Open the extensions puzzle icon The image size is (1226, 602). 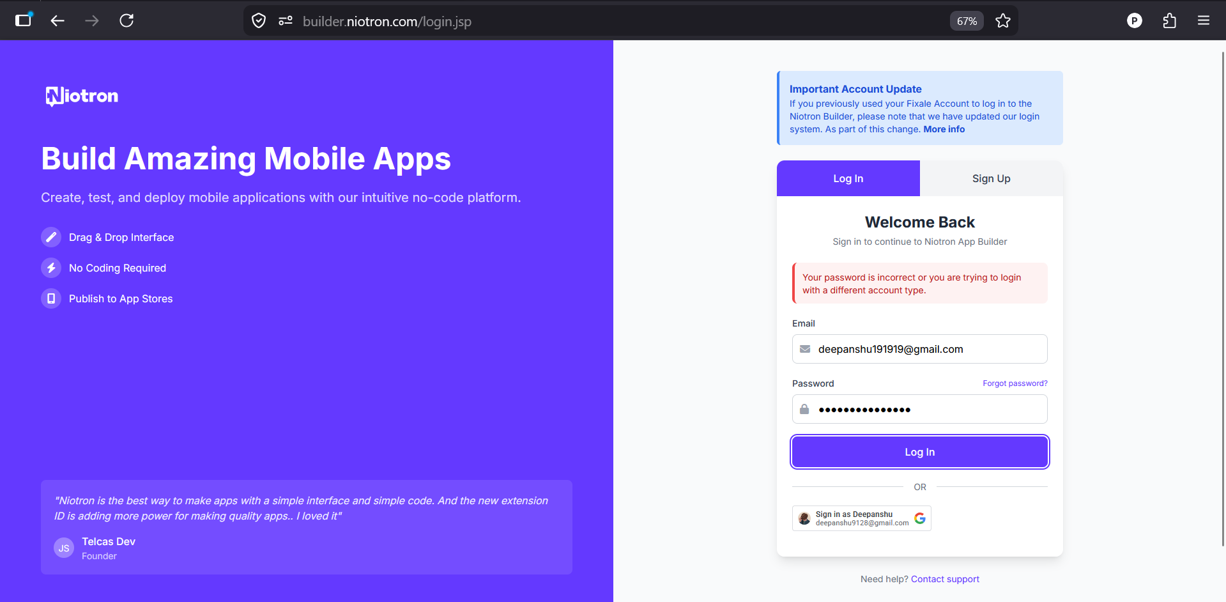pyautogui.click(x=1169, y=21)
